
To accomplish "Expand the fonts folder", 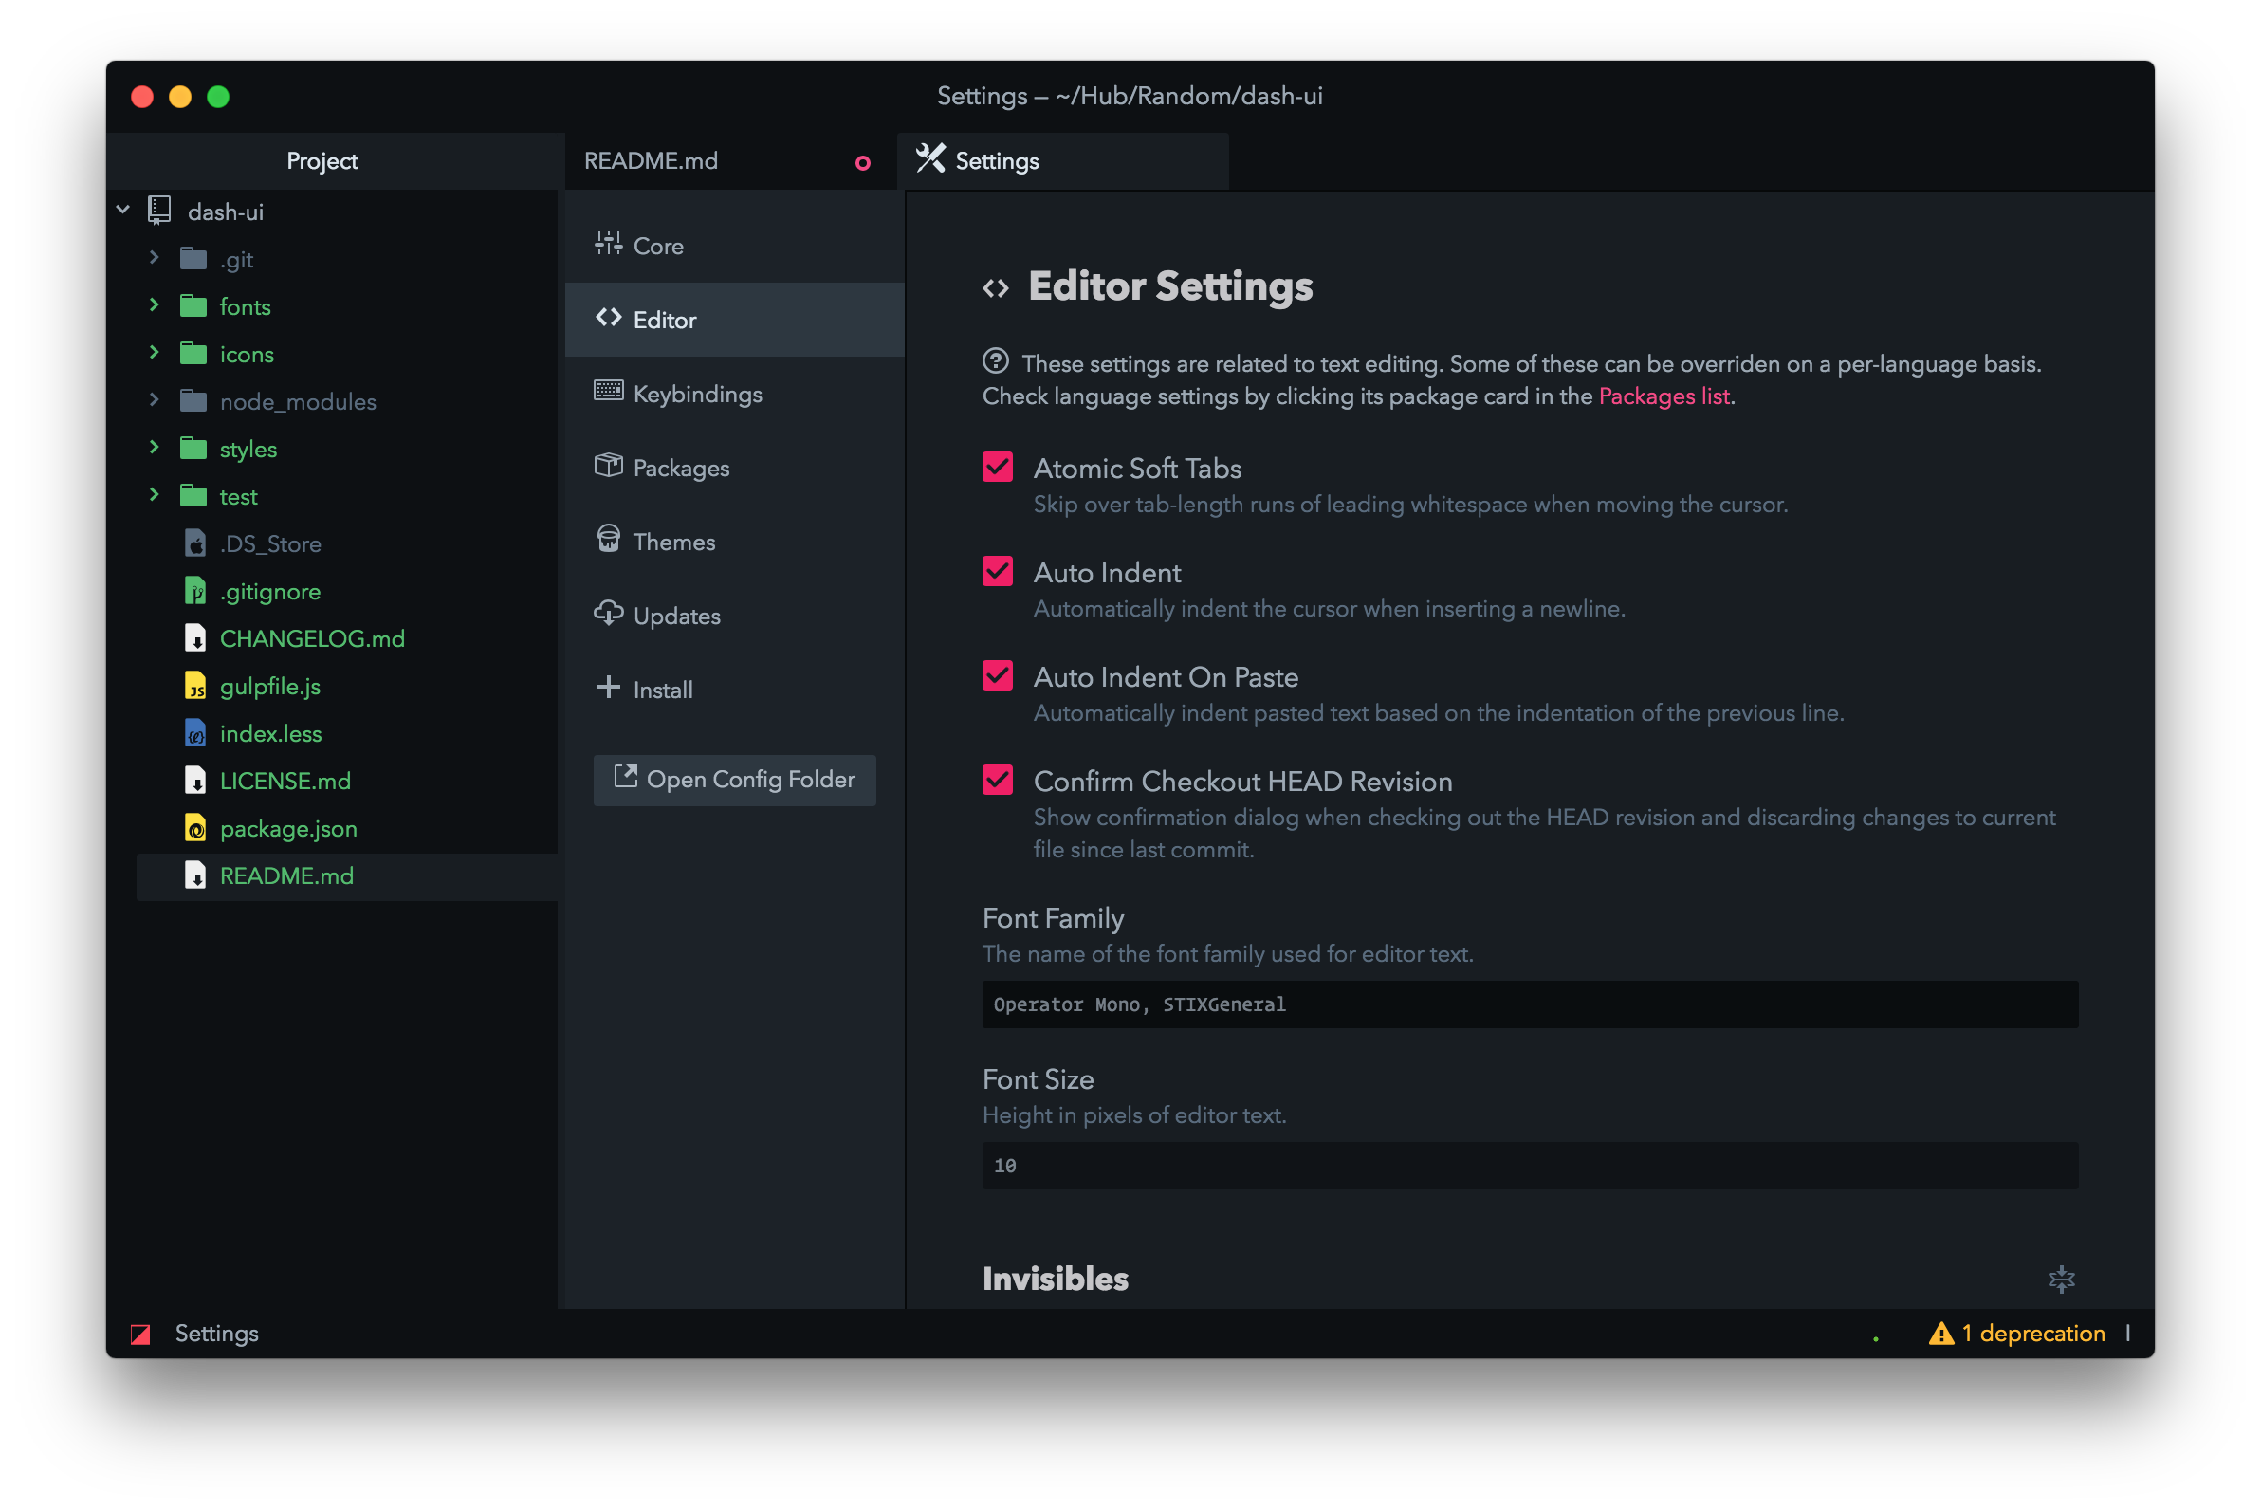I will click(x=154, y=305).
